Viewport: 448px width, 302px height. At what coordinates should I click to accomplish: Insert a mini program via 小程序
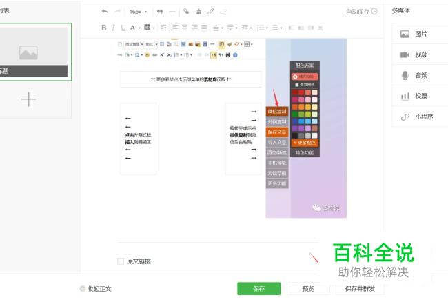click(x=420, y=117)
